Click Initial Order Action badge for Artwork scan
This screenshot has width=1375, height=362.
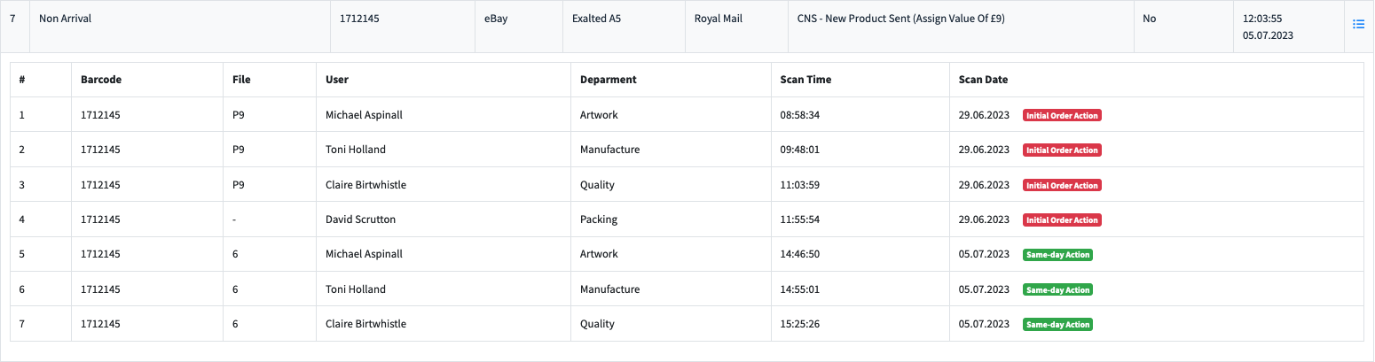pos(1062,116)
